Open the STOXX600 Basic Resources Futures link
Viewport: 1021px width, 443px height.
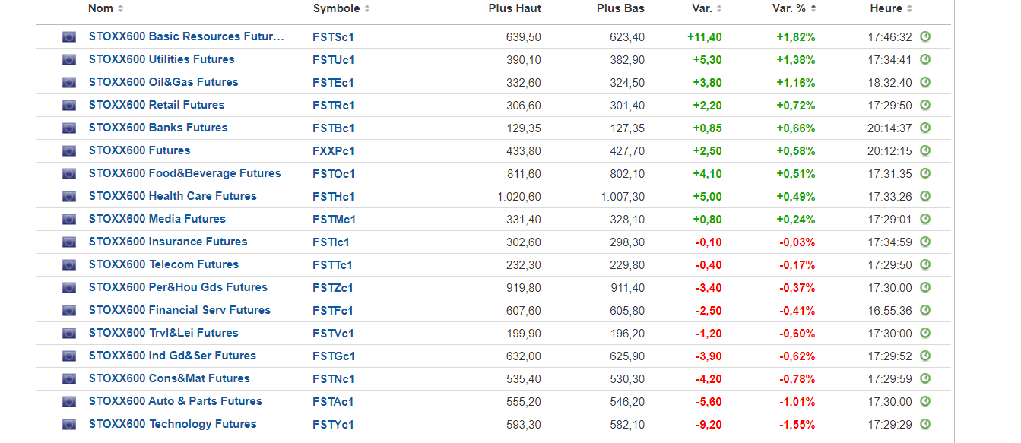click(x=186, y=36)
